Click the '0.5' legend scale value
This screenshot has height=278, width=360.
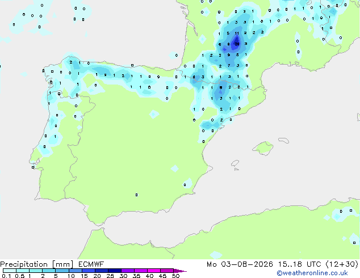19,276
